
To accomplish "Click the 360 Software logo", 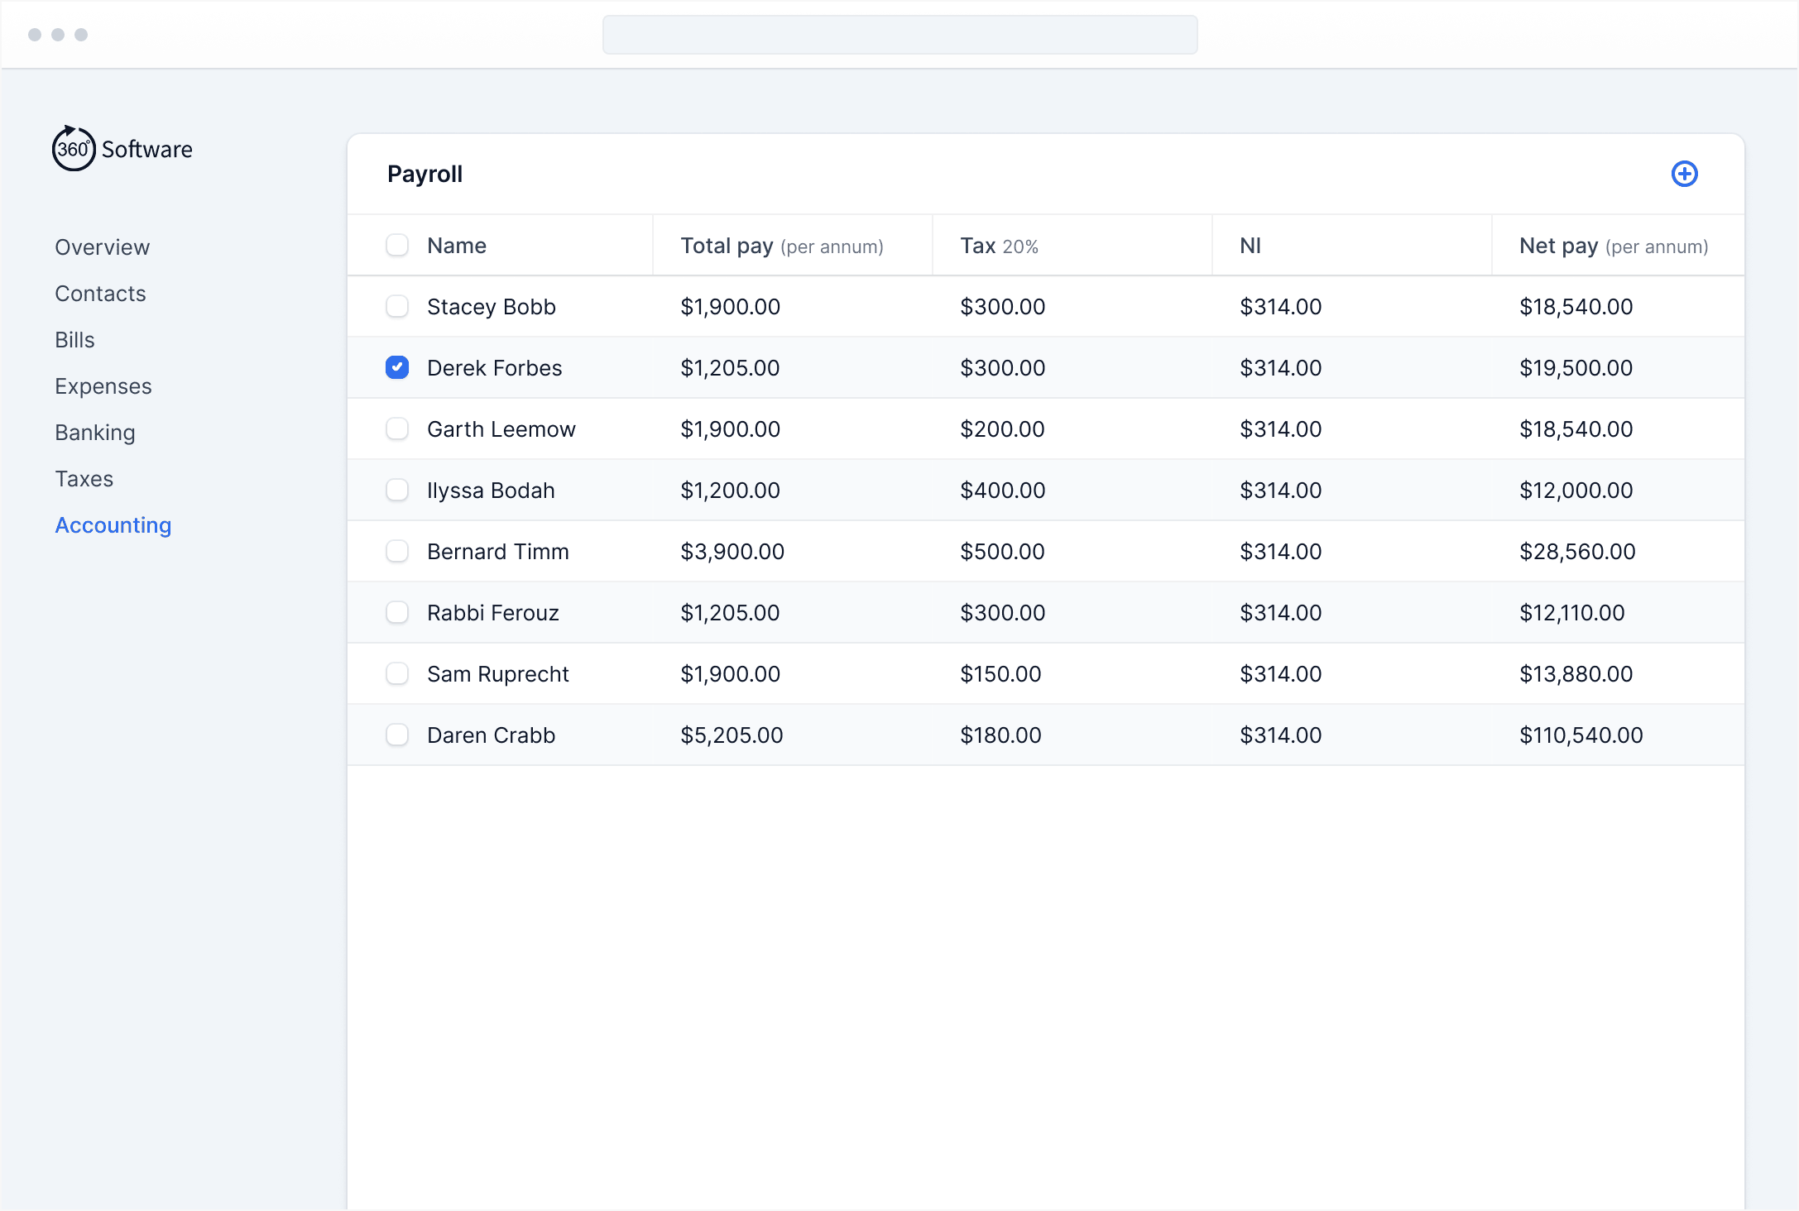I will [x=122, y=149].
